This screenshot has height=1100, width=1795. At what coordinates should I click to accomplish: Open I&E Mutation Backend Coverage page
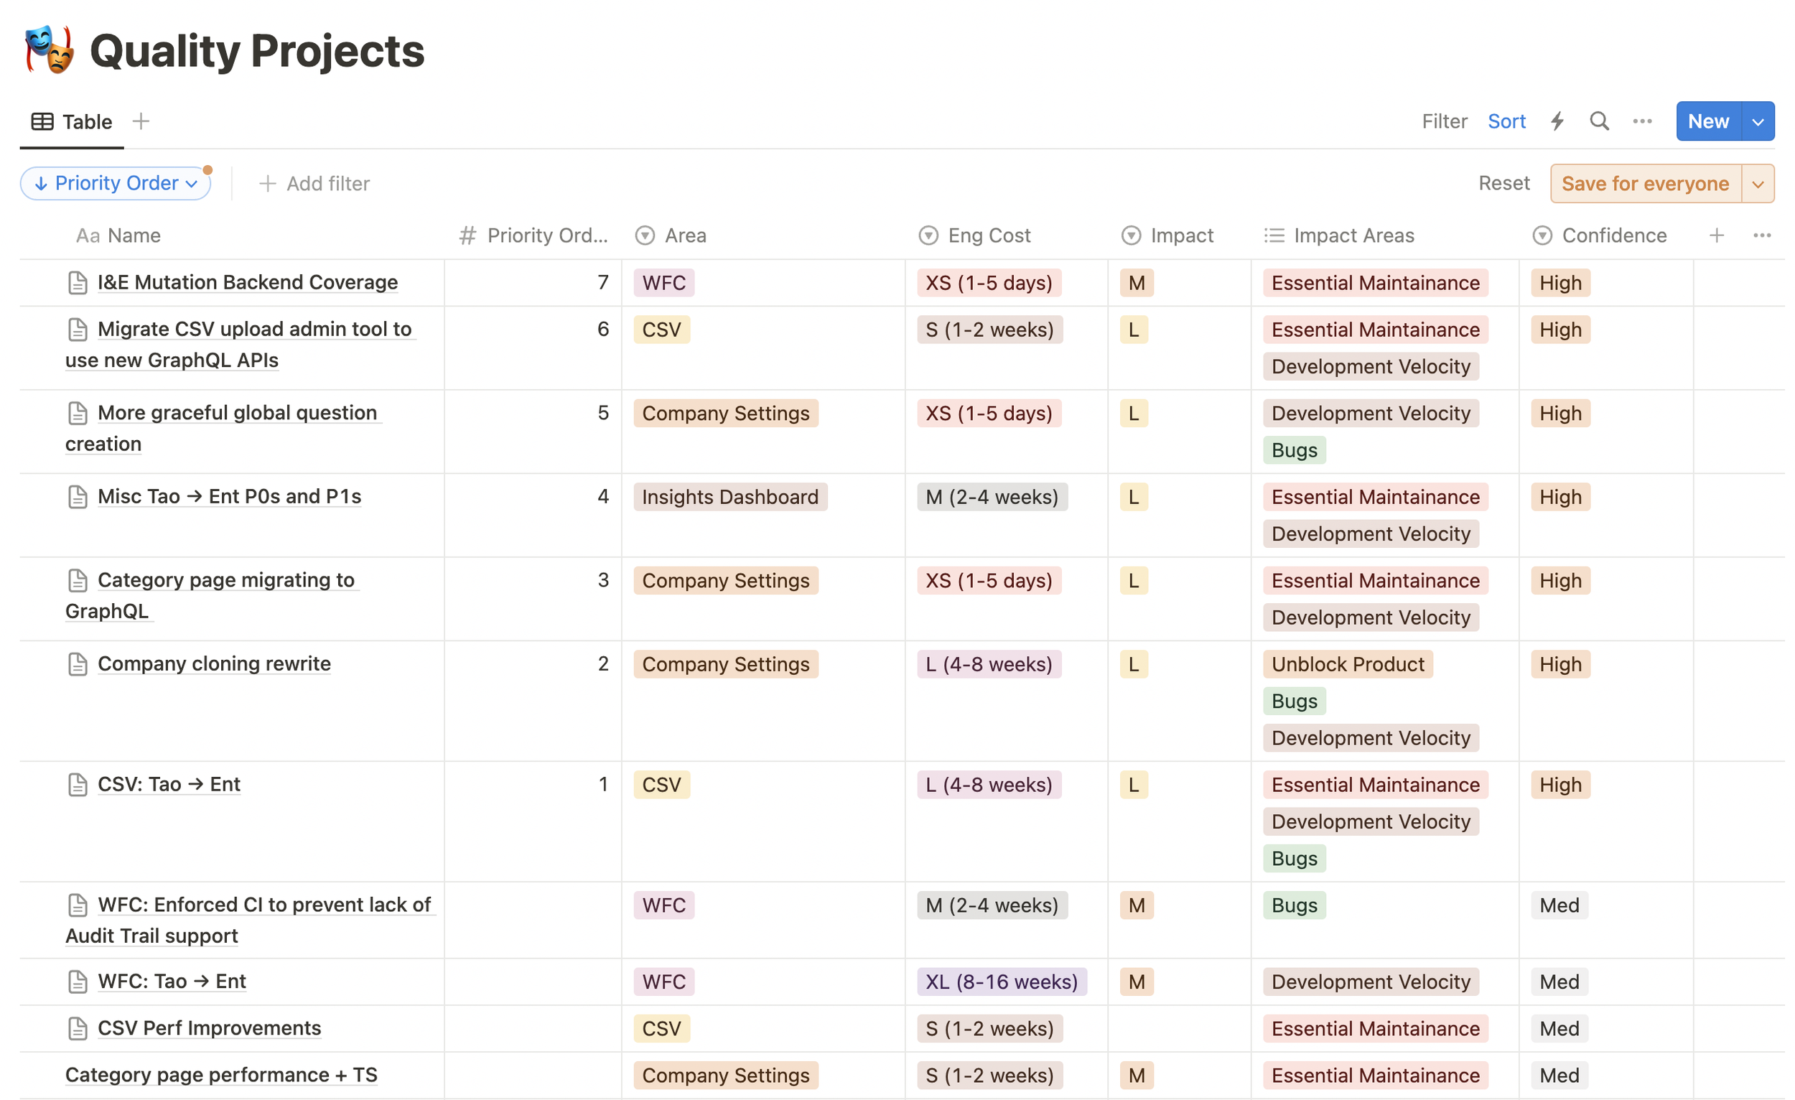[248, 283]
